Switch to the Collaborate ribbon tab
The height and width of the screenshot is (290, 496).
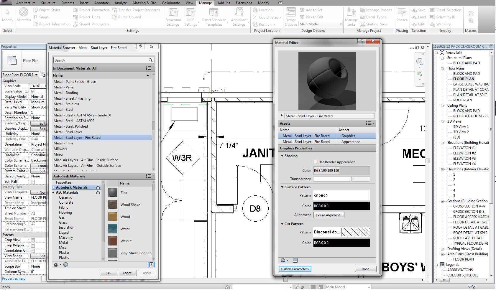pos(171,3)
